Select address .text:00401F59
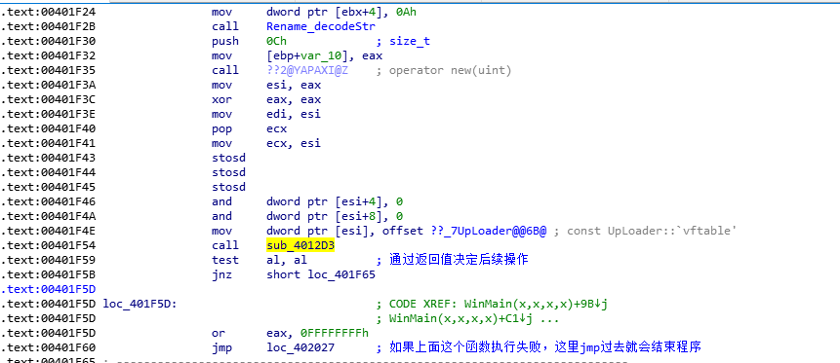This screenshot has height=363, width=840. [48, 260]
